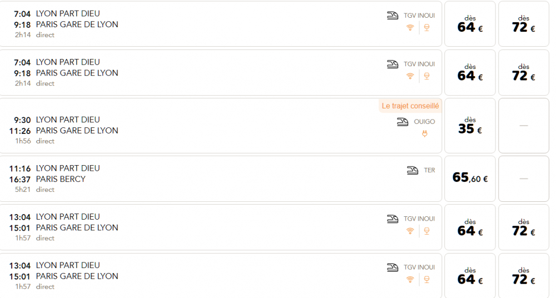
Task: Click the 'Le trajet conseillé' badge
Action: [x=410, y=106]
